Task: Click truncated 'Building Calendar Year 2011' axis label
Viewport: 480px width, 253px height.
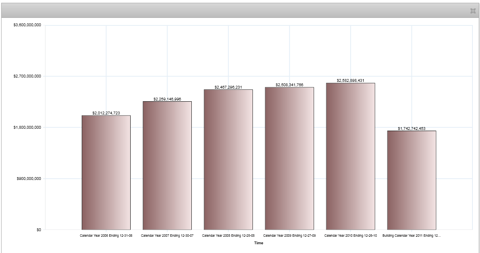Action: [412, 236]
